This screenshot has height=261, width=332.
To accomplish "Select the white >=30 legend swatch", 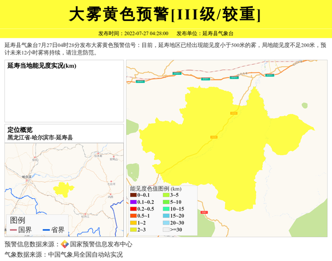I will click(x=166, y=229).
